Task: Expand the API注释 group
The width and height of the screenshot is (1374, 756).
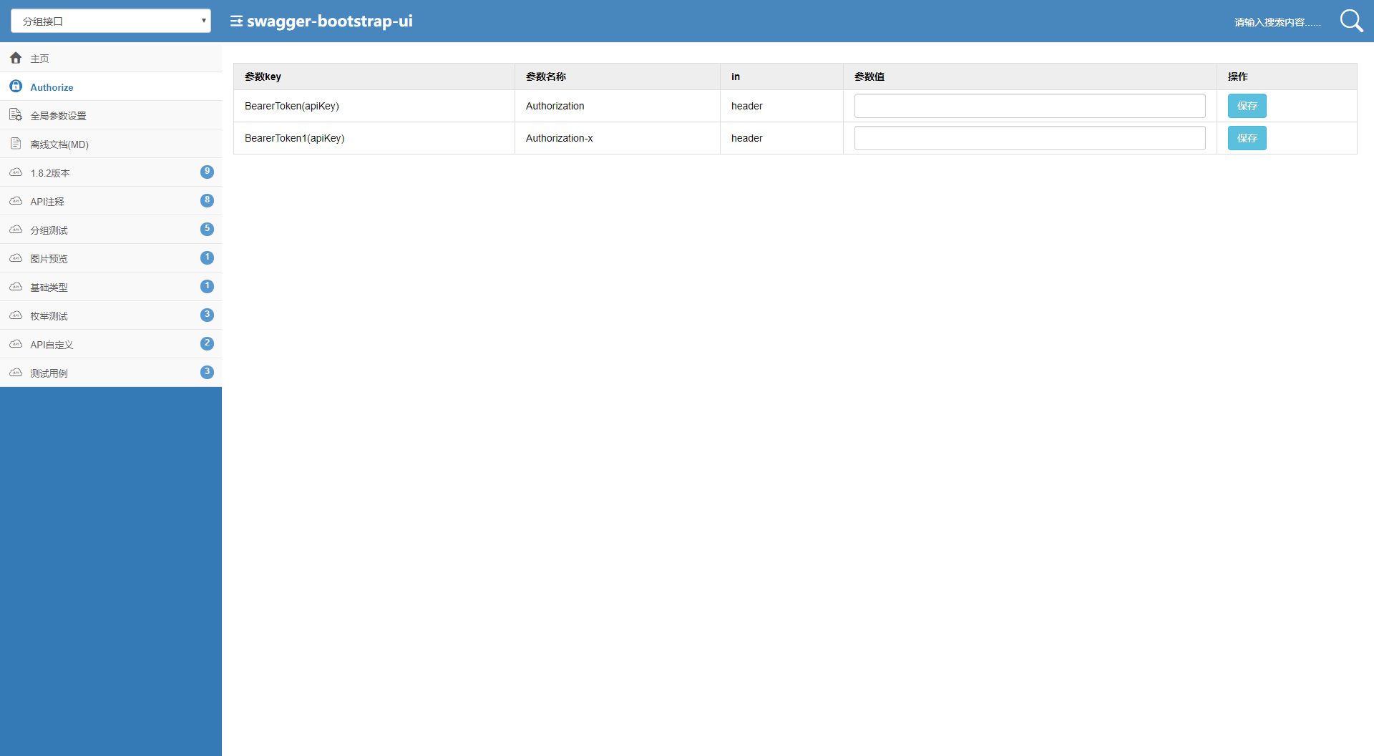Action: tap(111, 201)
